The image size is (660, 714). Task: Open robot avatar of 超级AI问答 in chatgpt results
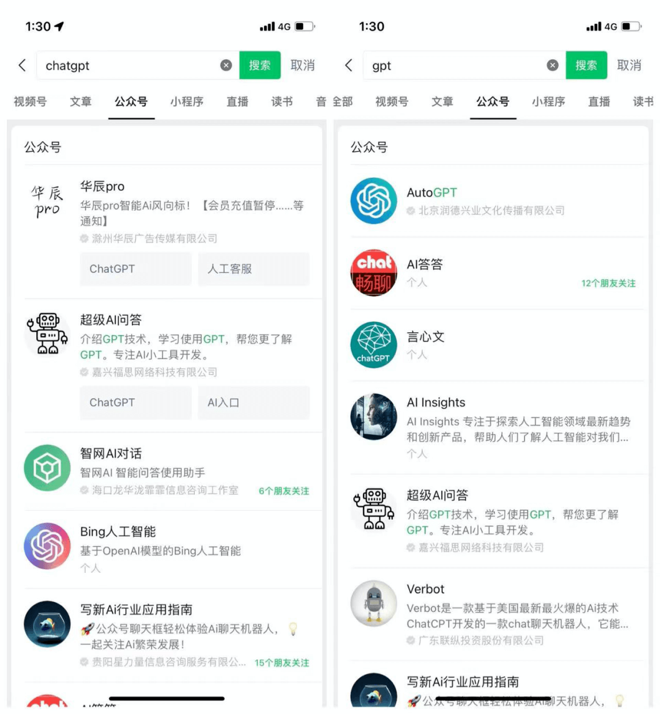47,334
